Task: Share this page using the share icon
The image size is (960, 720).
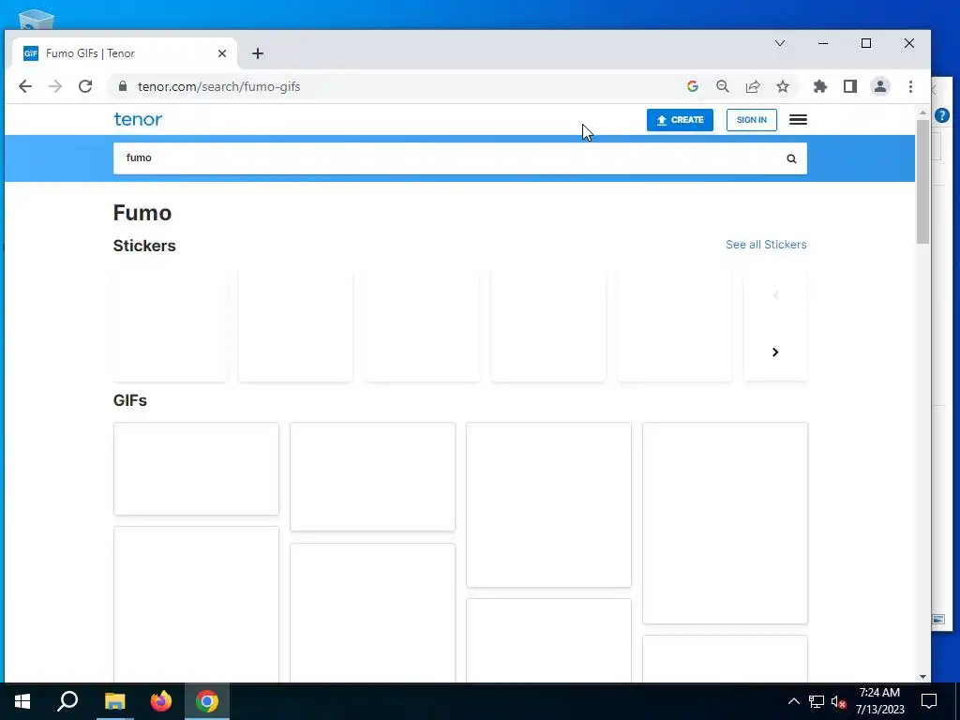Action: [x=753, y=86]
